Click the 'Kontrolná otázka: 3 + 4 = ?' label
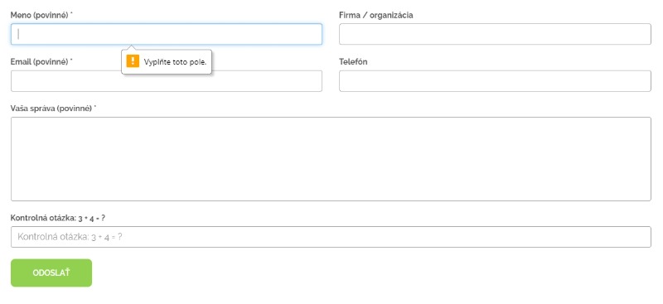This screenshot has height=304, width=663. click(x=58, y=218)
